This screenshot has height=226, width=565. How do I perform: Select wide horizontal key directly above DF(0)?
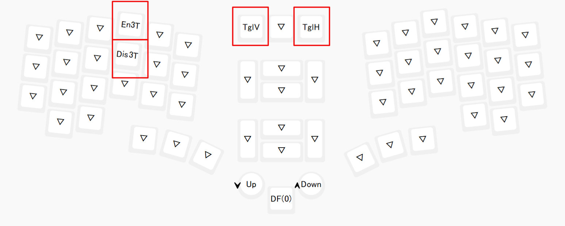[x=281, y=150]
